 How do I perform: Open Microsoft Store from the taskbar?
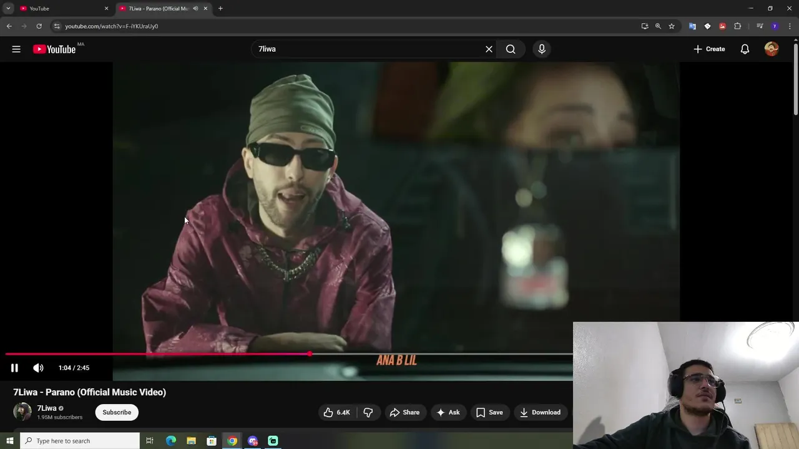212,441
